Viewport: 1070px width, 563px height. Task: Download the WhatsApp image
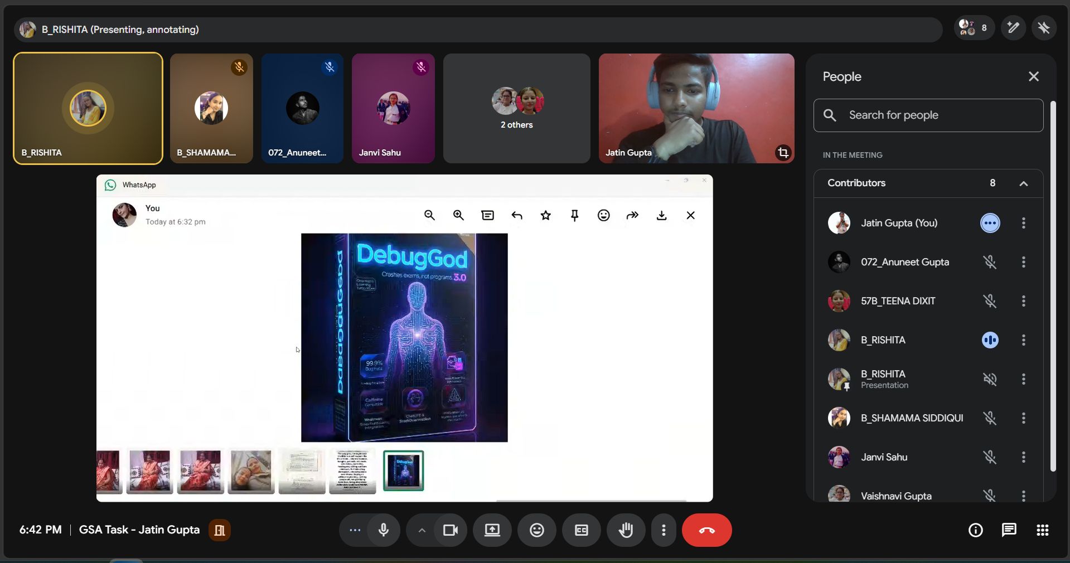[x=662, y=215]
